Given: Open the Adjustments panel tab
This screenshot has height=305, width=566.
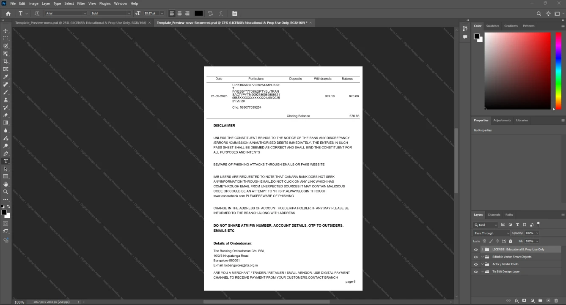Looking at the screenshot, I should 502,120.
